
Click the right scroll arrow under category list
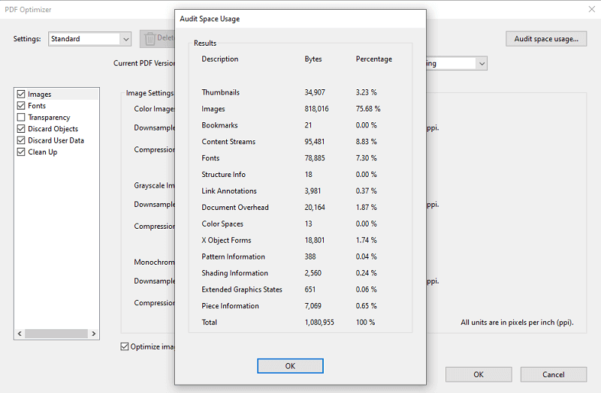pos(94,334)
